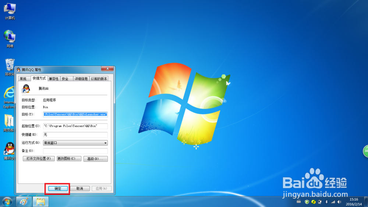Click the green 38 floating ball
Viewport: 368px width, 207px height.
click(365, 151)
